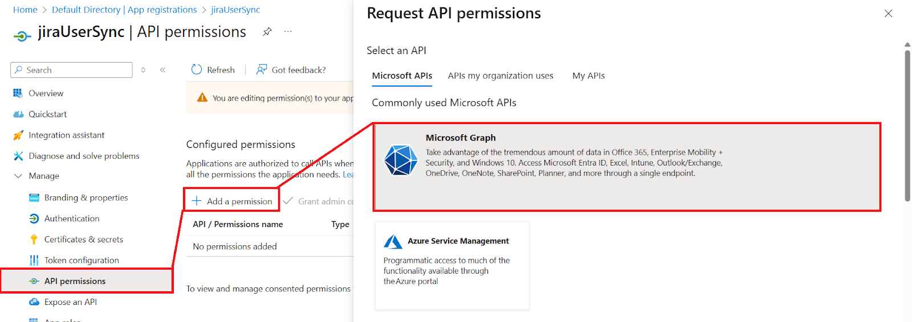
Task: Select the Microsoft Graph API card
Action: click(627, 167)
